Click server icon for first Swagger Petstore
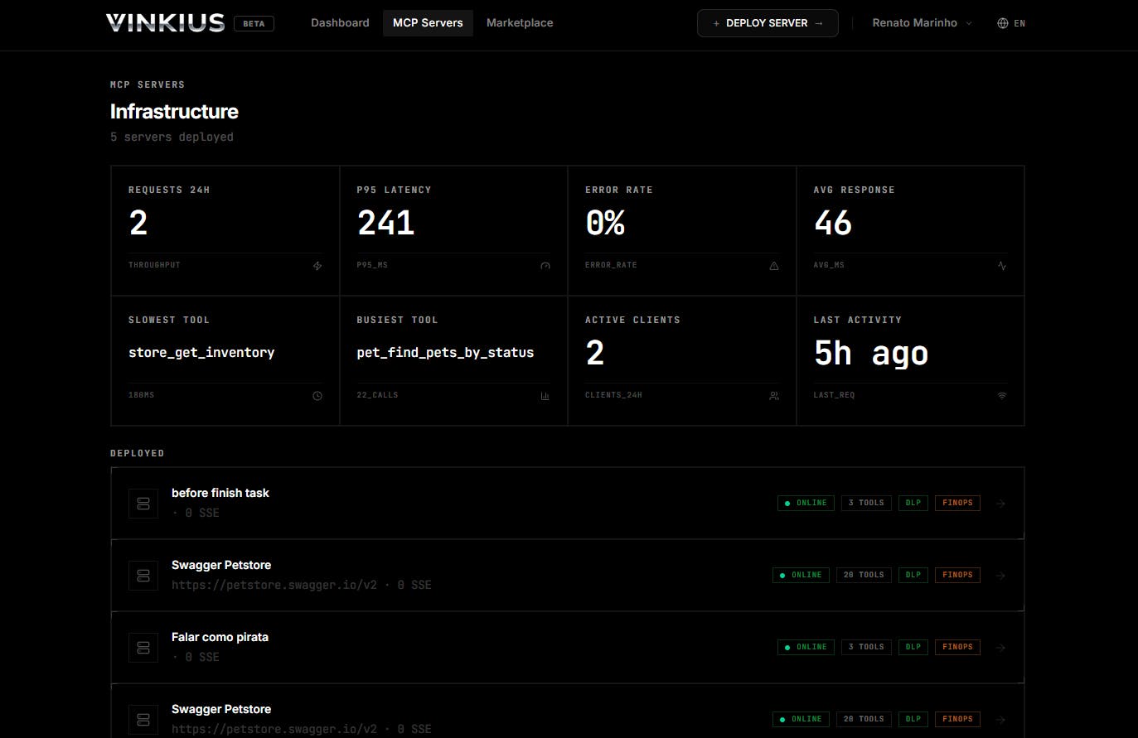The height and width of the screenshot is (738, 1138). (x=143, y=576)
